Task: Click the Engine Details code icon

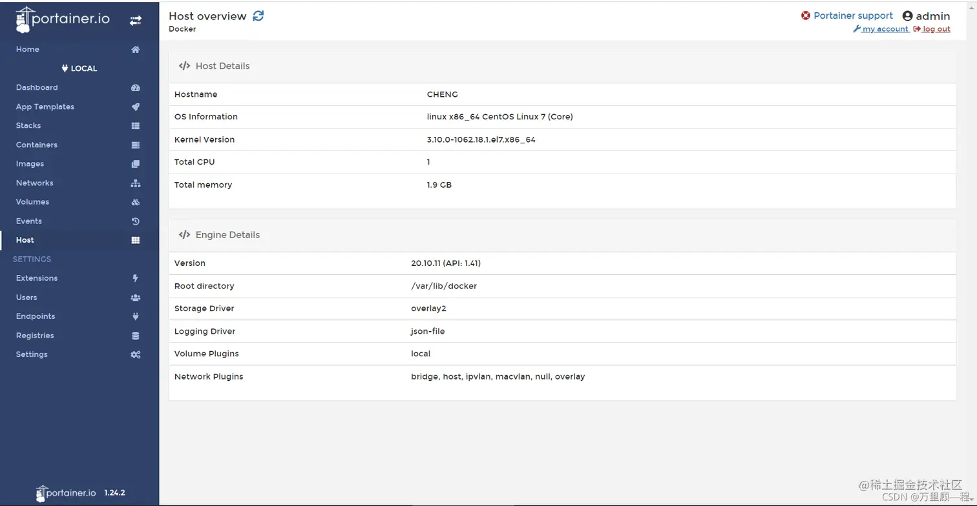Action: click(x=184, y=235)
